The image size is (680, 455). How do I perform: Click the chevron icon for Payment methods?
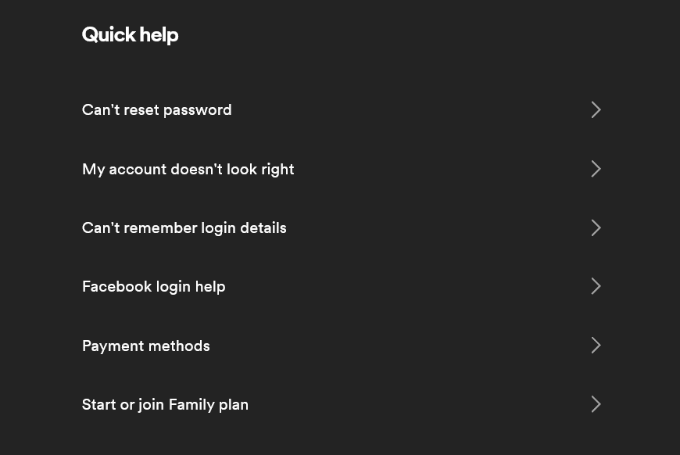pyautogui.click(x=596, y=346)
